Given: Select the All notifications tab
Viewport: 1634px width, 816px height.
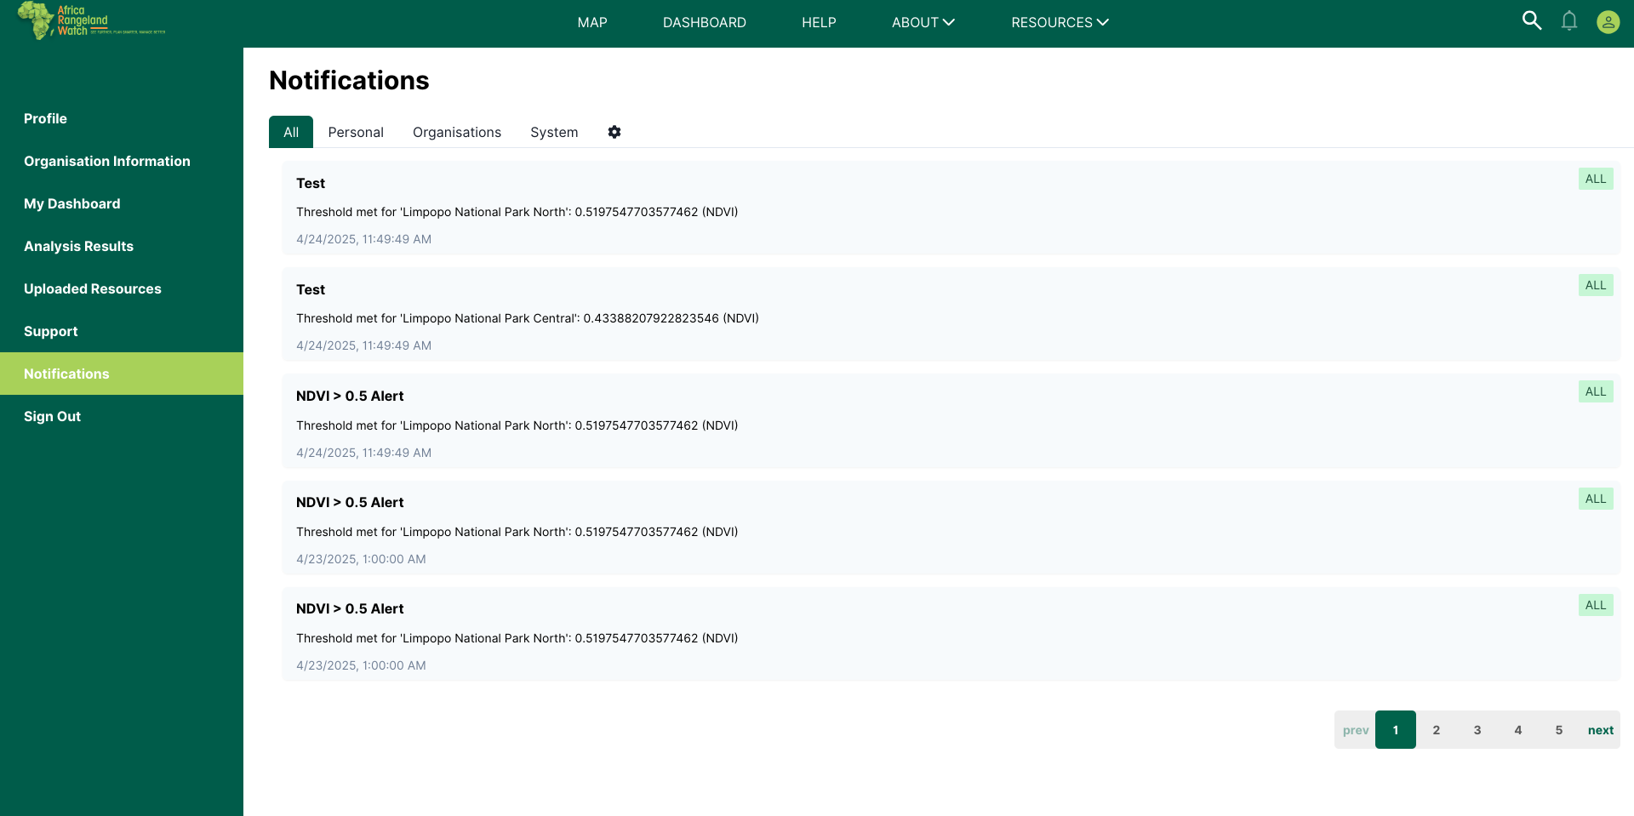Looking at the screenshot, I should 291,132.
